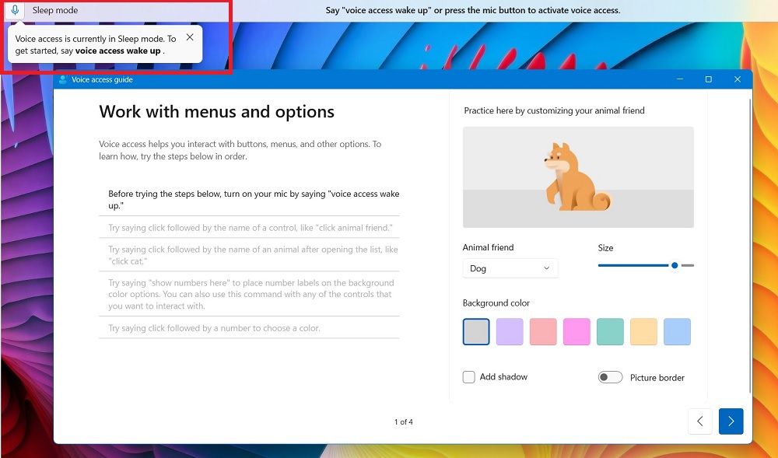
Task: Click the '1 of 4' page indicator
Action: (403, 421)
